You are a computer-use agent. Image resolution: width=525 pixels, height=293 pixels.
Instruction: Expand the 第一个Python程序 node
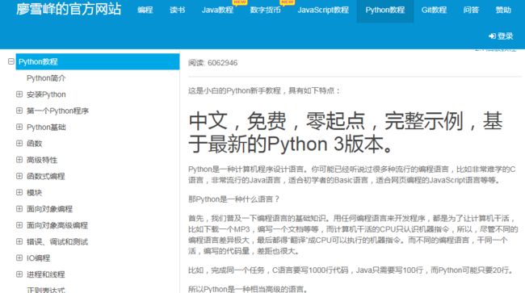19,111
